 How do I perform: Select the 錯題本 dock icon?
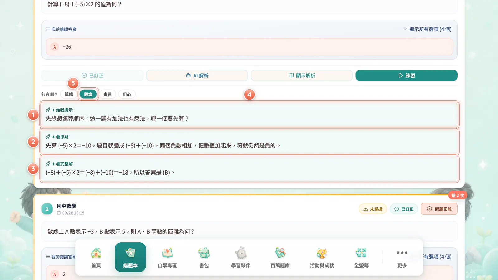pos(130,257)
